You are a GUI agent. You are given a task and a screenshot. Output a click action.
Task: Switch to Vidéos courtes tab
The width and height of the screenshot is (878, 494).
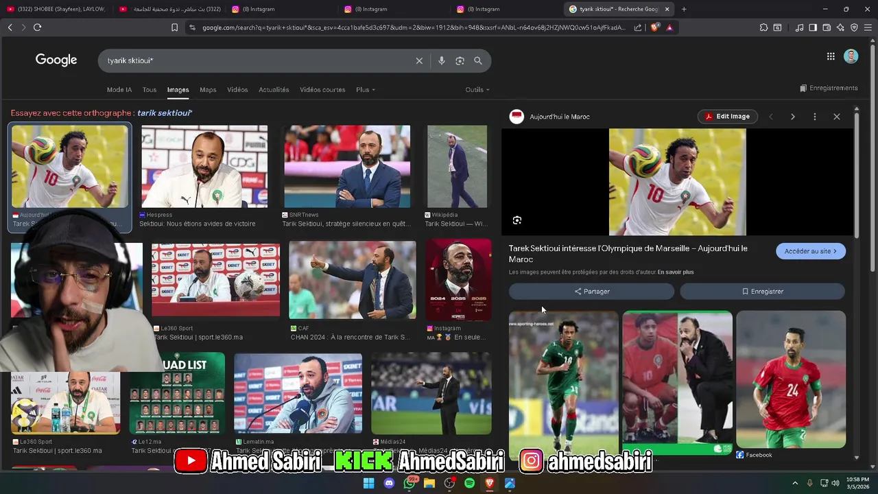click(x=322, y=90)
